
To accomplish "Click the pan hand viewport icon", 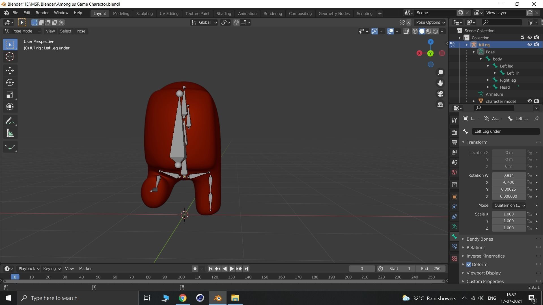I will tap(440, 83).
